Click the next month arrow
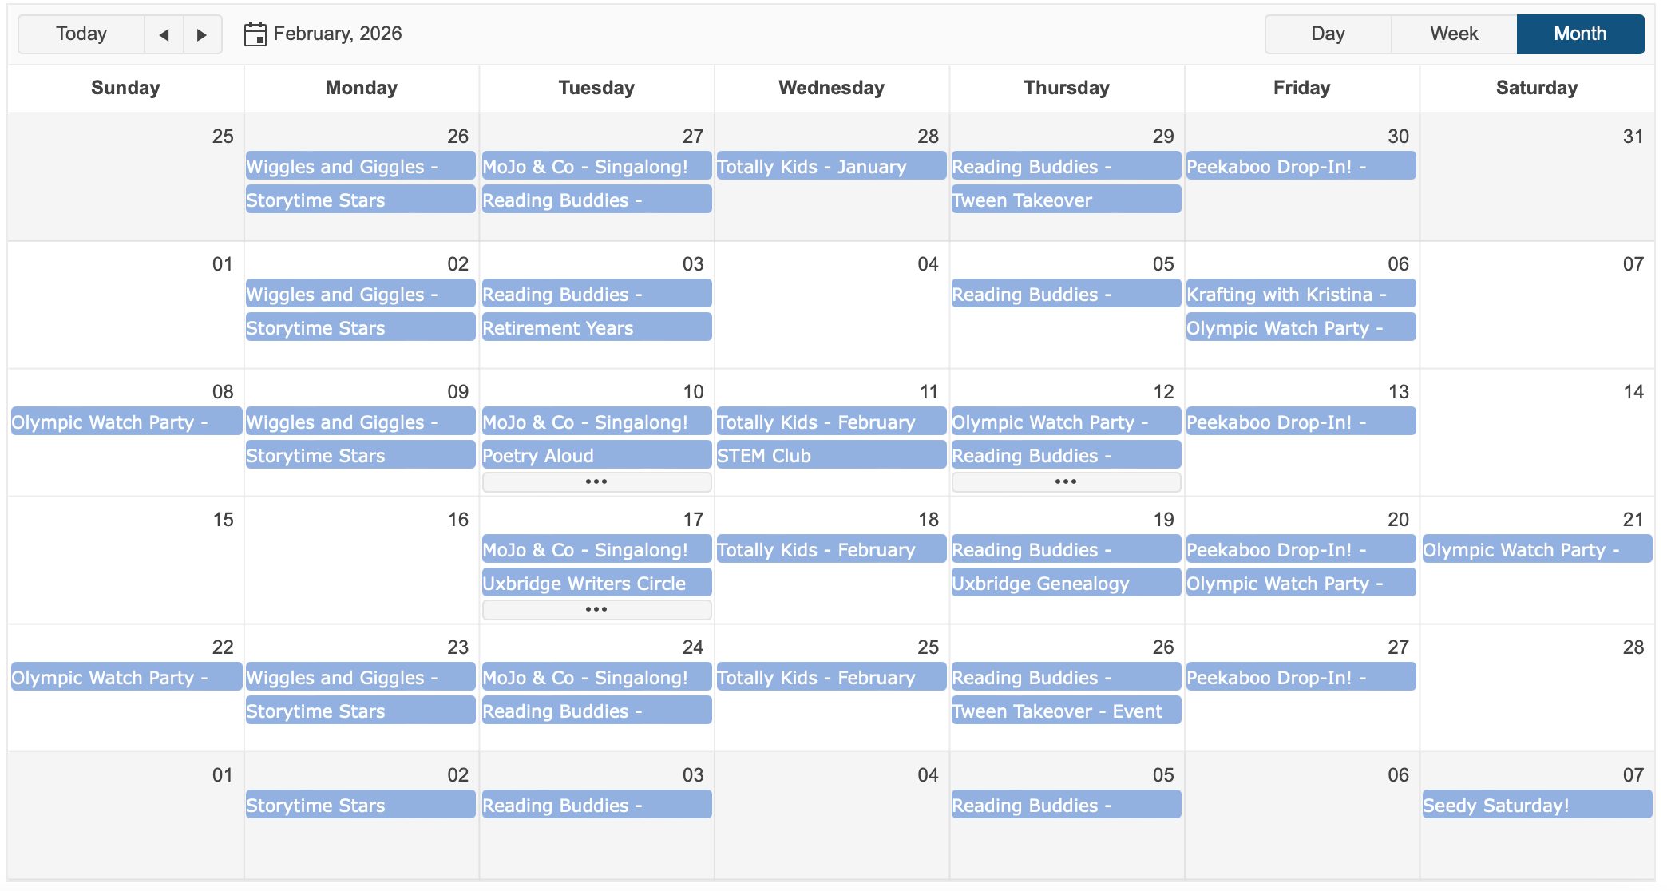 point(202,34)
